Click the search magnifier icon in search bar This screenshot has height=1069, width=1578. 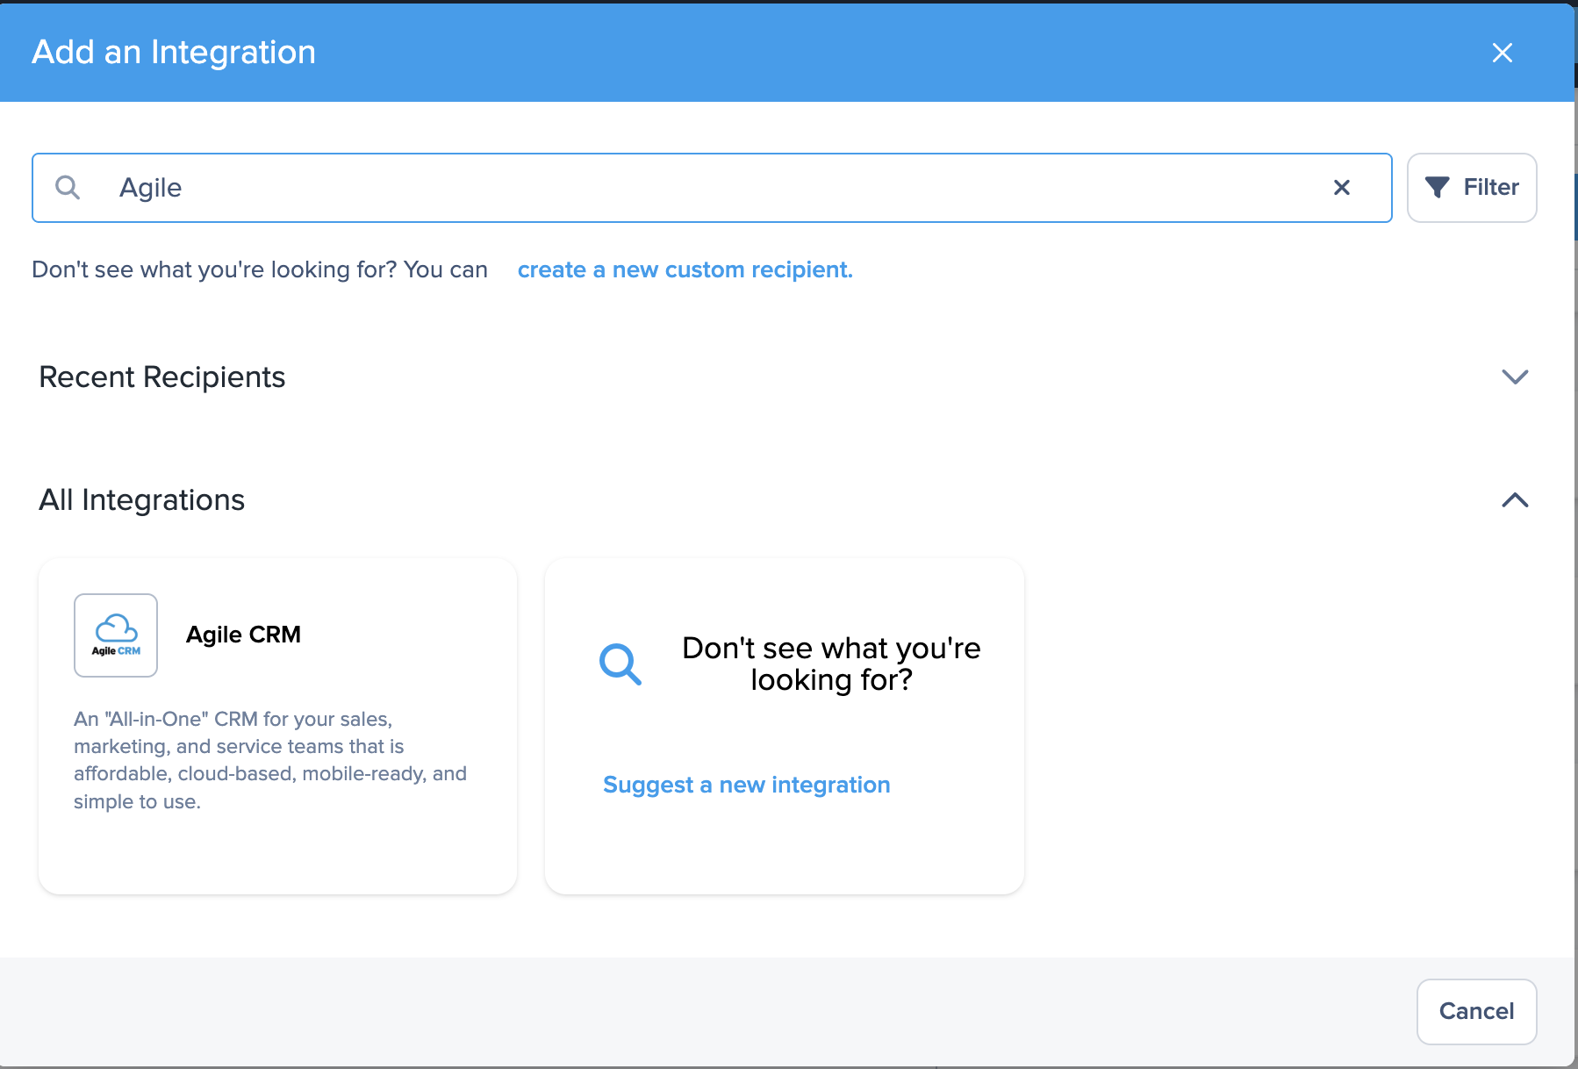point(68,187)
